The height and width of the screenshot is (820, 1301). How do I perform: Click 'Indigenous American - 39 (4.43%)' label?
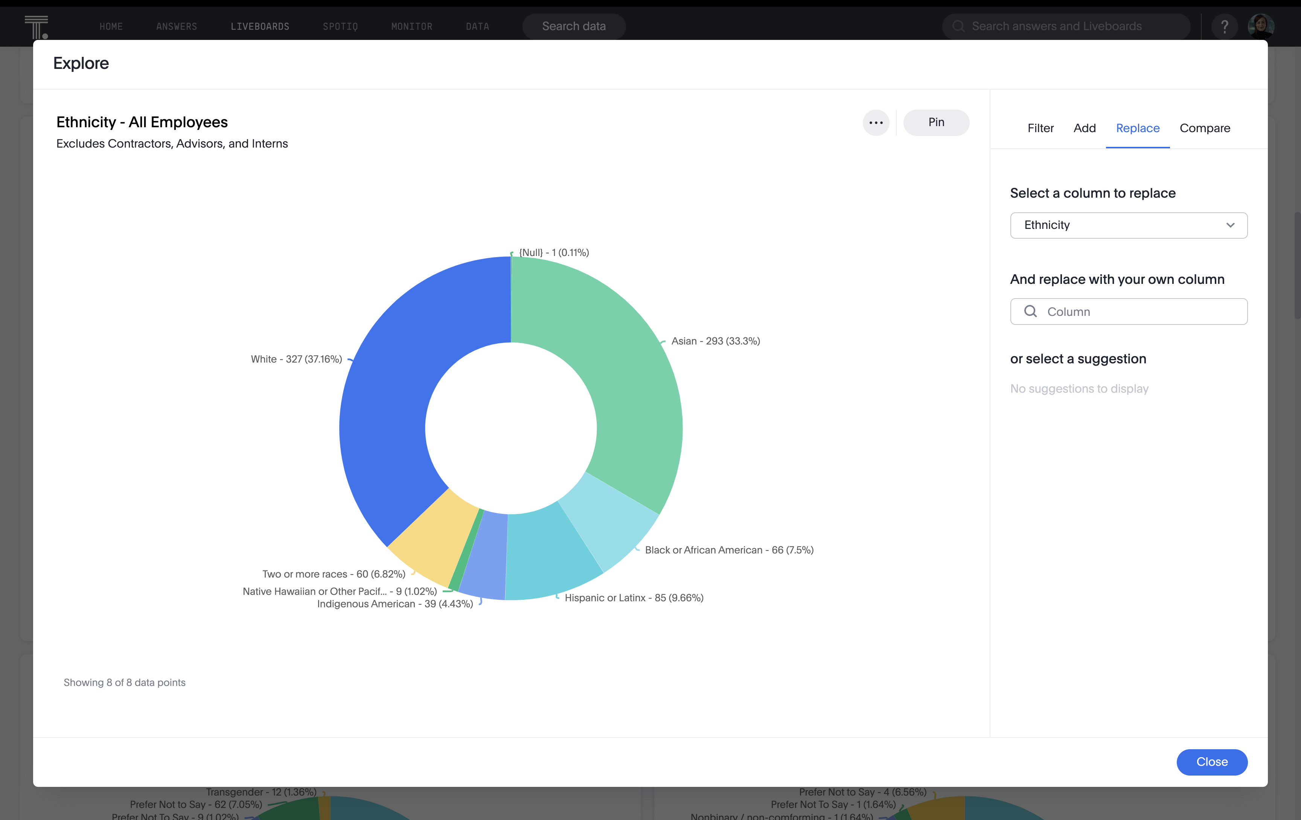click(x=395, y=604)
